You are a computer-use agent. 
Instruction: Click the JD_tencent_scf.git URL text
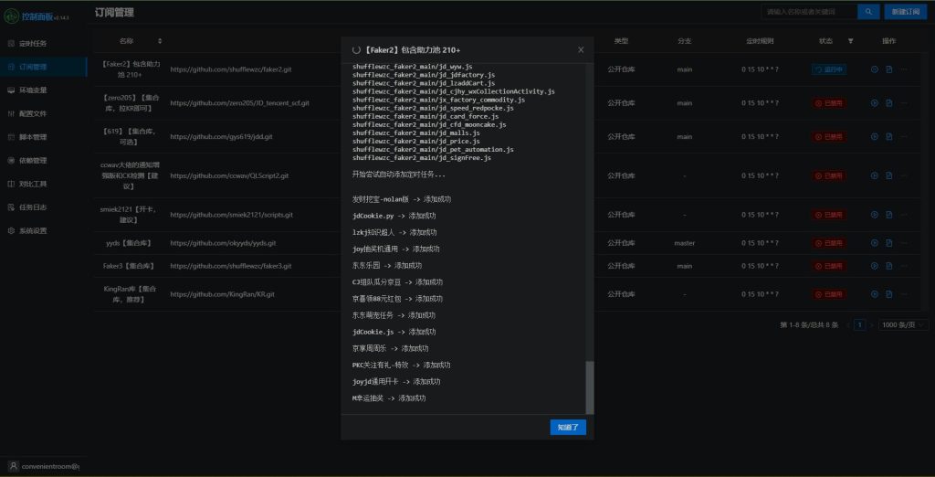[x=240, y=102]
